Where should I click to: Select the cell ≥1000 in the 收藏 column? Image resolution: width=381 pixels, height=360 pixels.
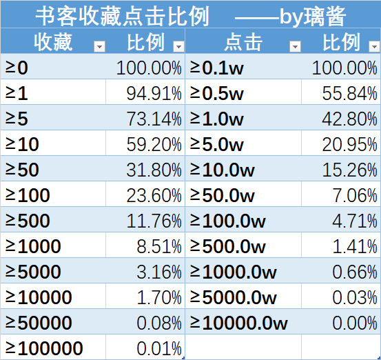pos(53,246)
